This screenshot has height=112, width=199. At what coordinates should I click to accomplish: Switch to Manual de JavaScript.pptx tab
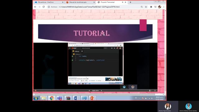point(81,2)
